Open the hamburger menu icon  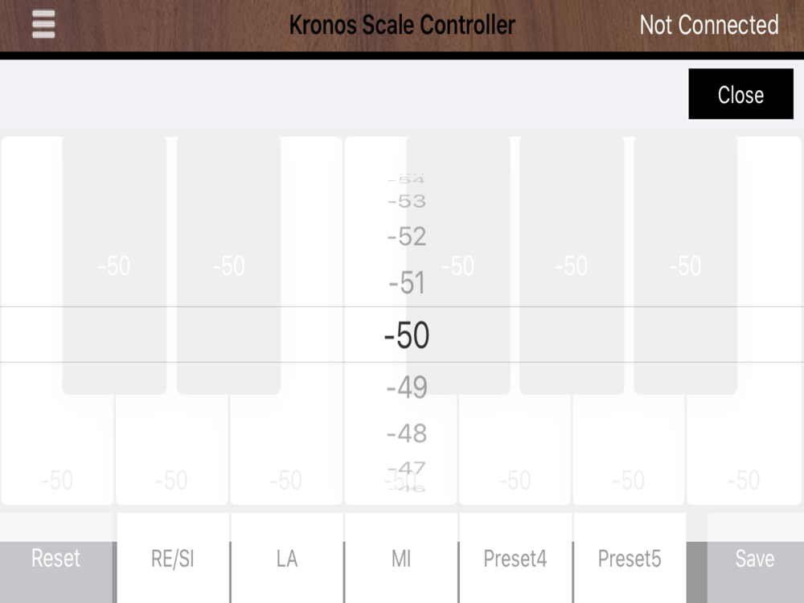(x=43, y=24)
